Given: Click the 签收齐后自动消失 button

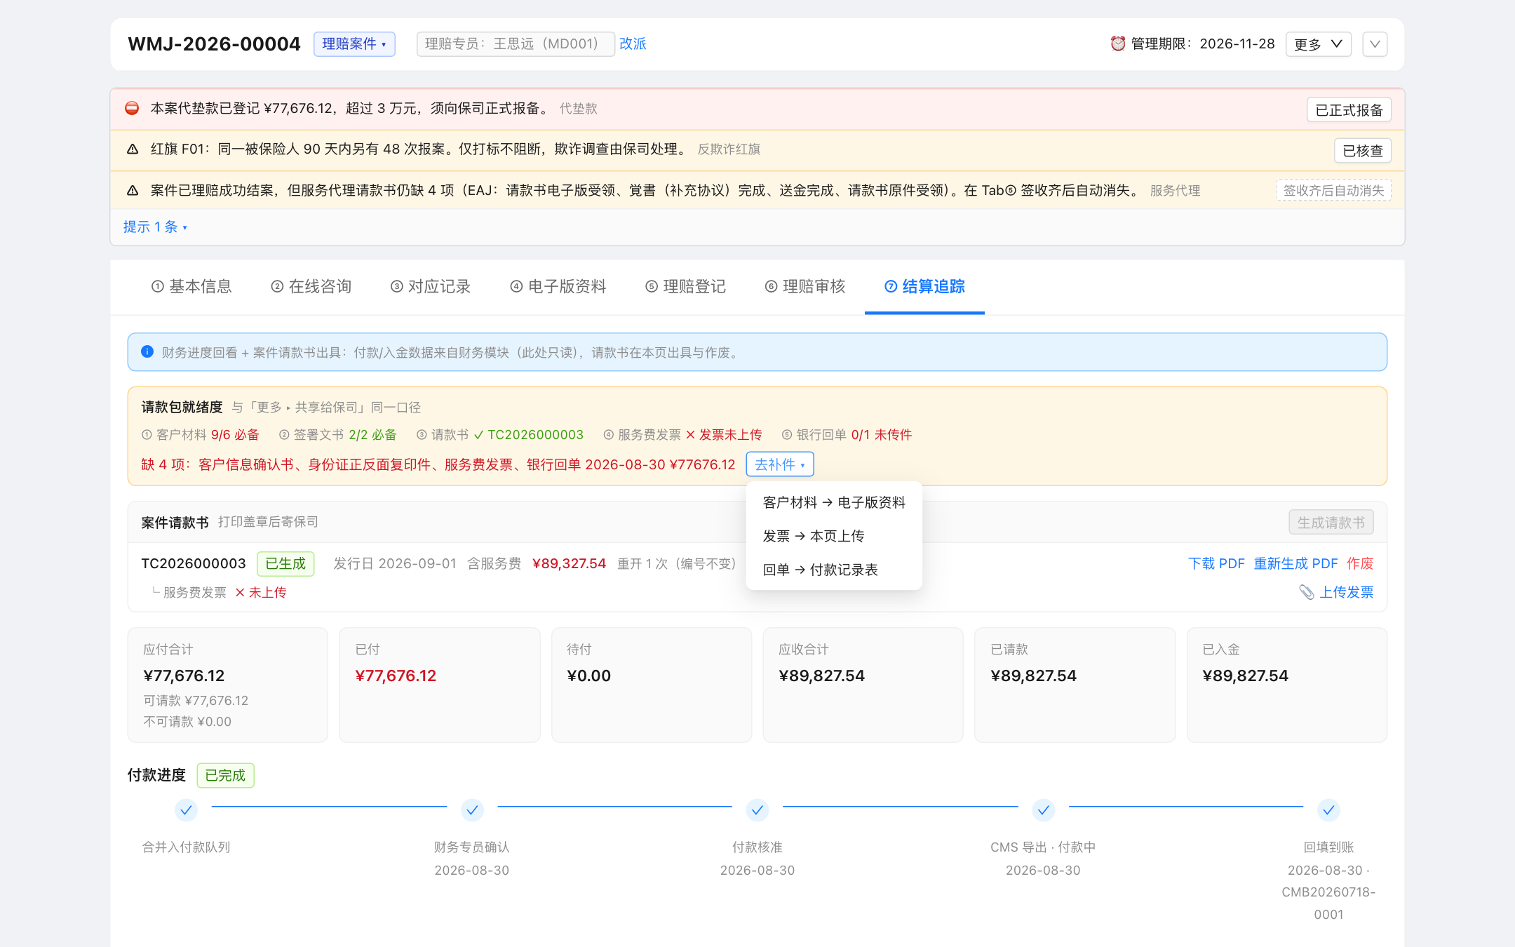Looking at the screenshot, I should pyautogui.click(x=1333, y=190).
